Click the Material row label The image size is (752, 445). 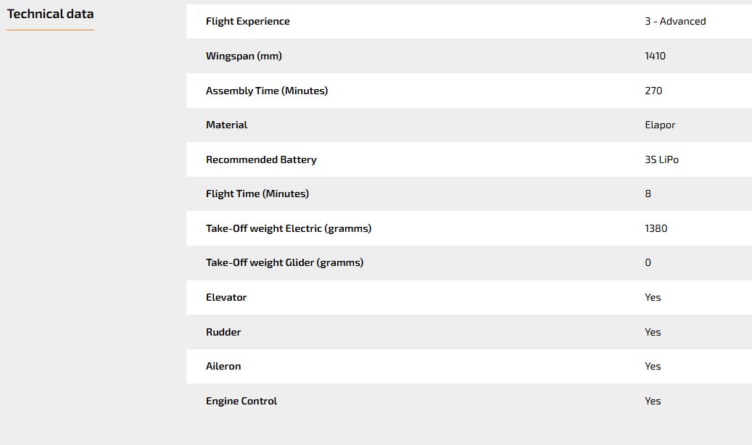[x=226, y=125]
